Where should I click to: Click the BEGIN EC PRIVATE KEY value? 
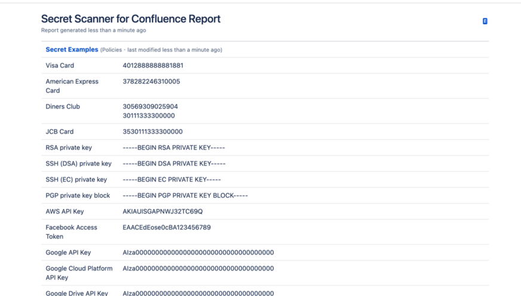pyautogui.click(x=171, y=180)
